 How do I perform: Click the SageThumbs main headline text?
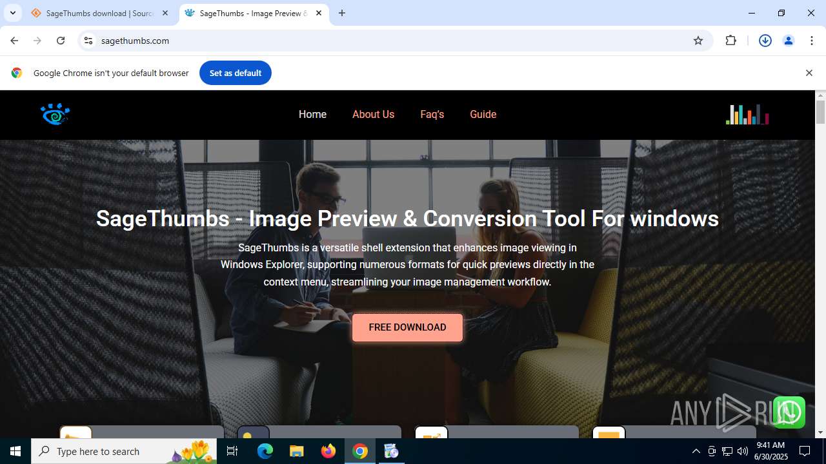tap(407, 218)
